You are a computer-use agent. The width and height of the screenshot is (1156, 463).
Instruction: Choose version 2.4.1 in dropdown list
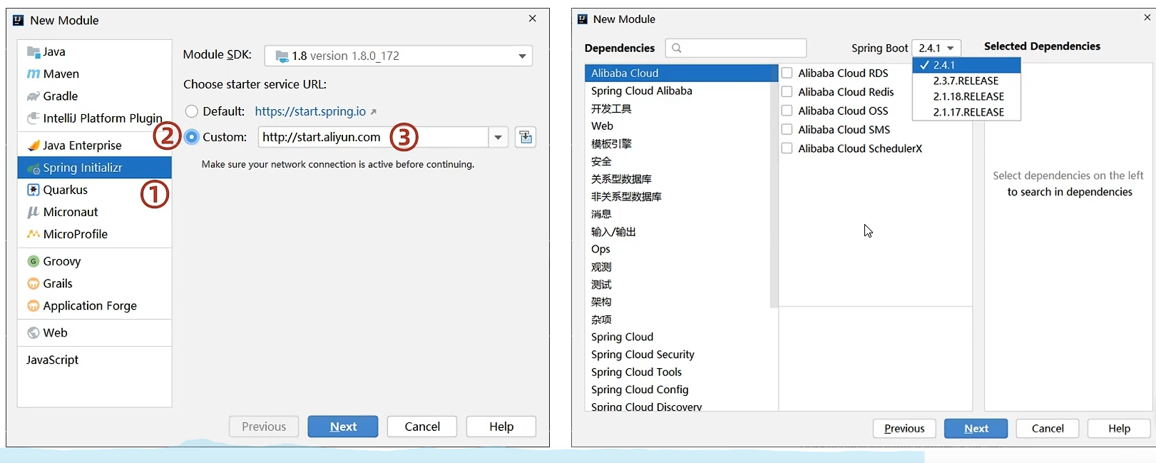[x=966, y=65]
